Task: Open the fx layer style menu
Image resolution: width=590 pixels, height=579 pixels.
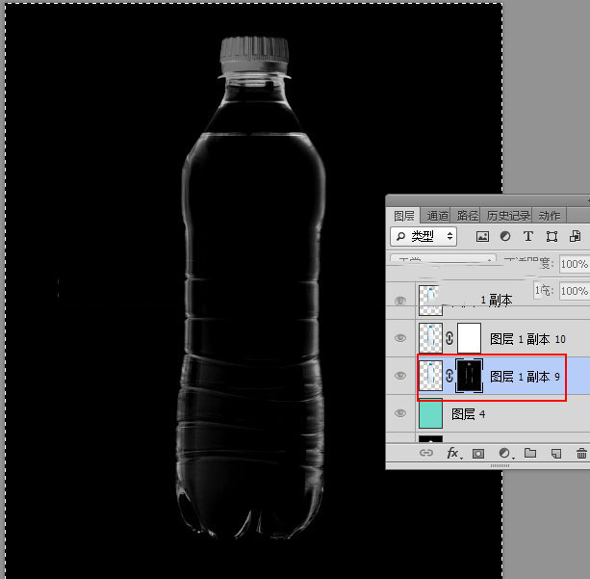Action: coord(453,453)
